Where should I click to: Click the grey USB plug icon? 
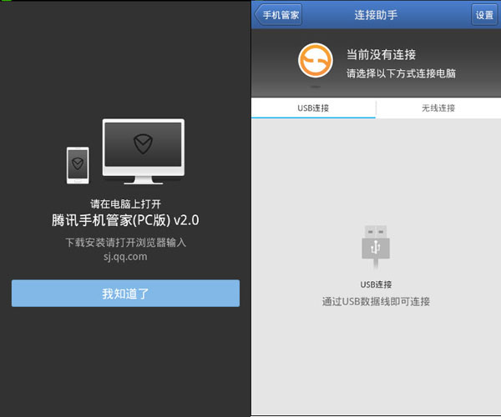[x=376, y=246]
